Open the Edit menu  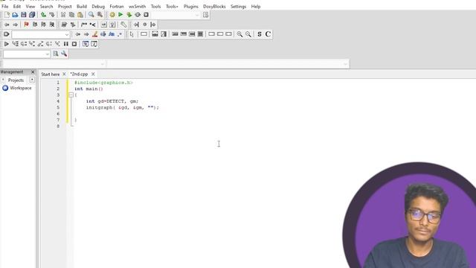pyautogui.click(x=16, y=7)
